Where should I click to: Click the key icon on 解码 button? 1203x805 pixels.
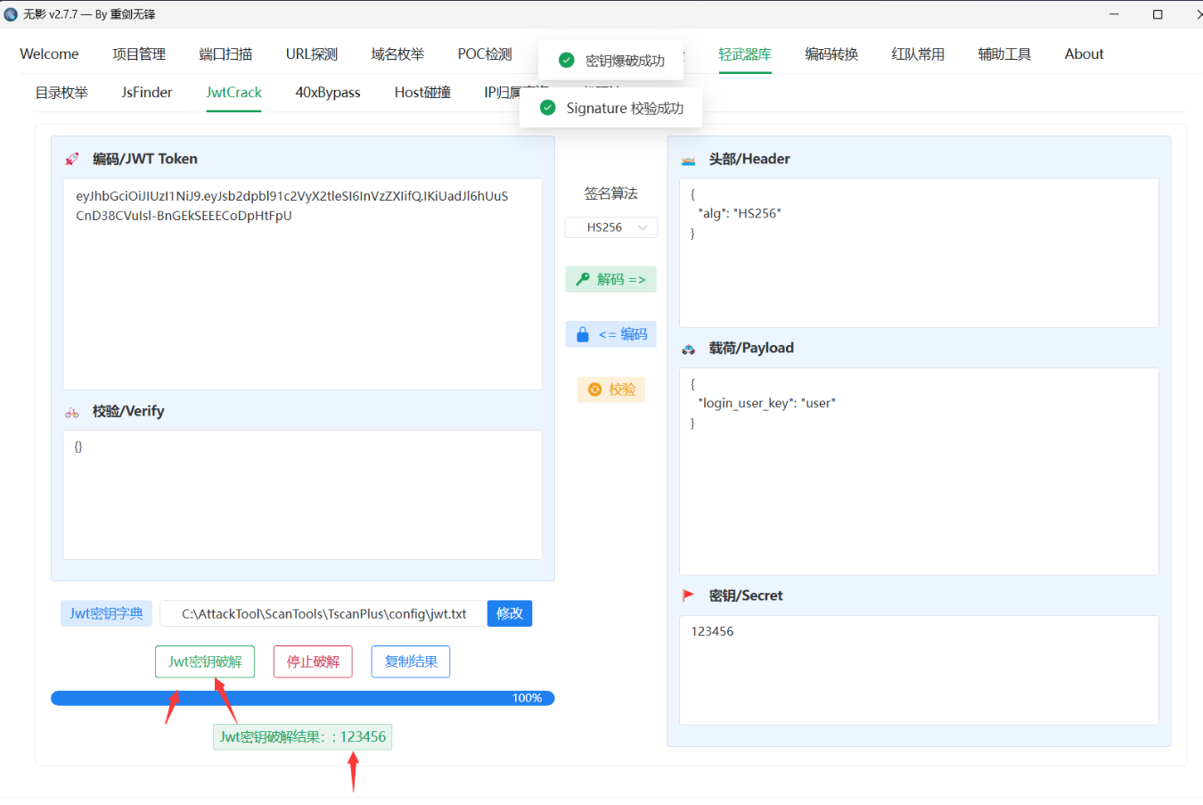click(x=583, y=280)
